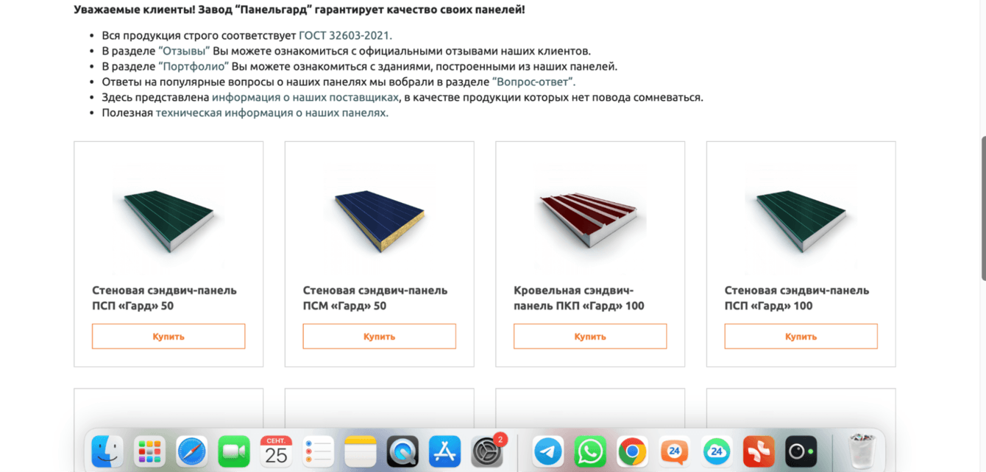Launch Safari from the dock
The height and width of the screenshot is (472, 986).
(x=192, y=451)
